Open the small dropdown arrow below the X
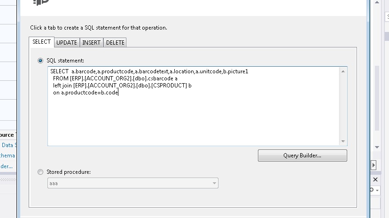This screenshot has width=389, height=218. pos(377,190)
